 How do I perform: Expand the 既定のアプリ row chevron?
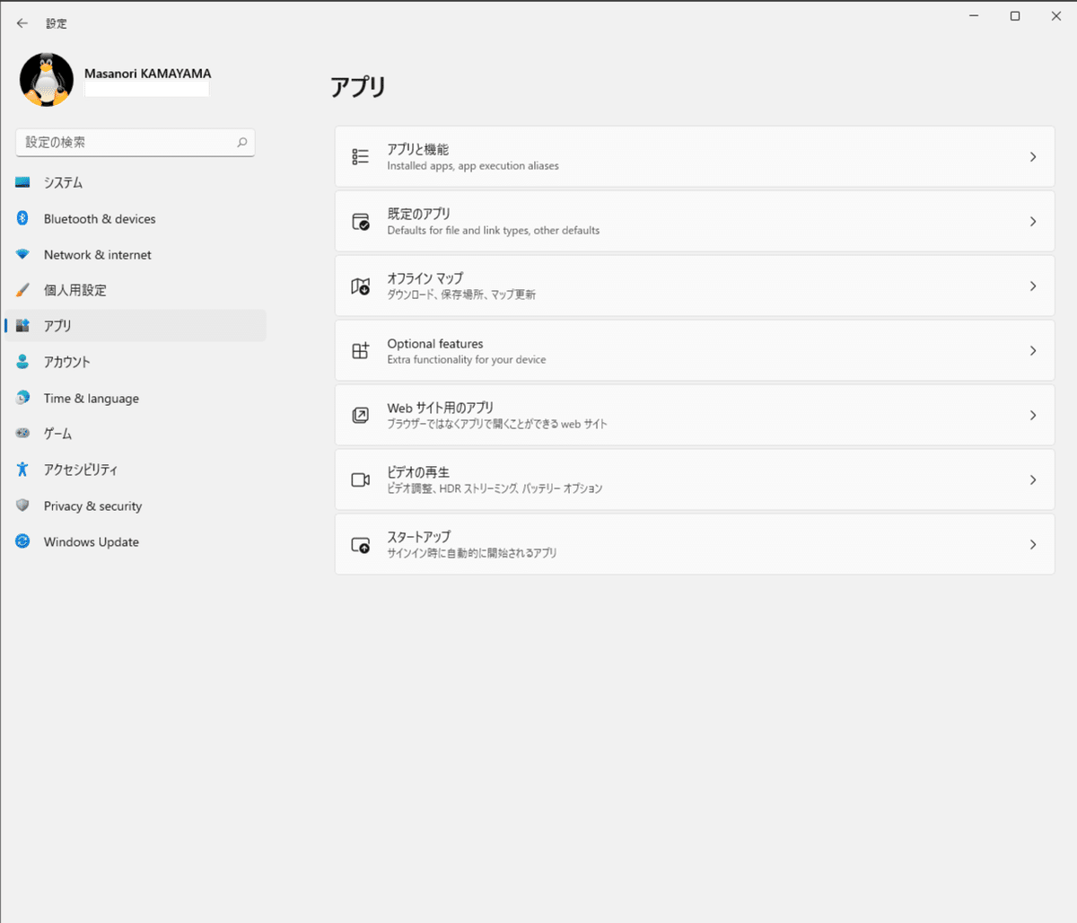[x=1033, y=221]
